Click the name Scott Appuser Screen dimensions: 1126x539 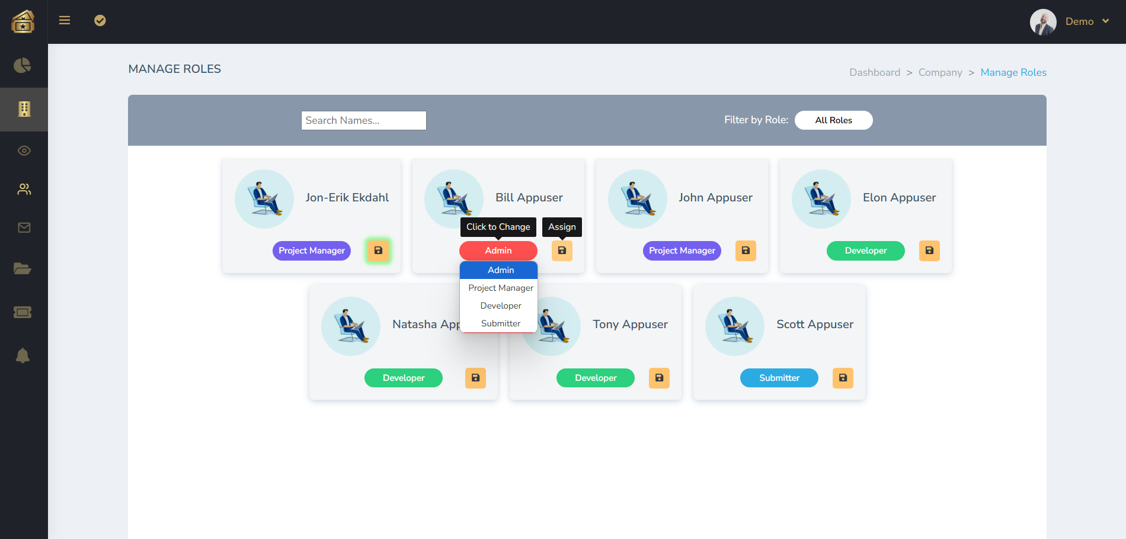tap(815, 324)
